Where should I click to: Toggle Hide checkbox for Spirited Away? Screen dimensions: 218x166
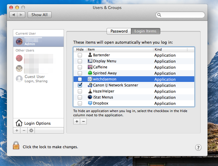80,73
